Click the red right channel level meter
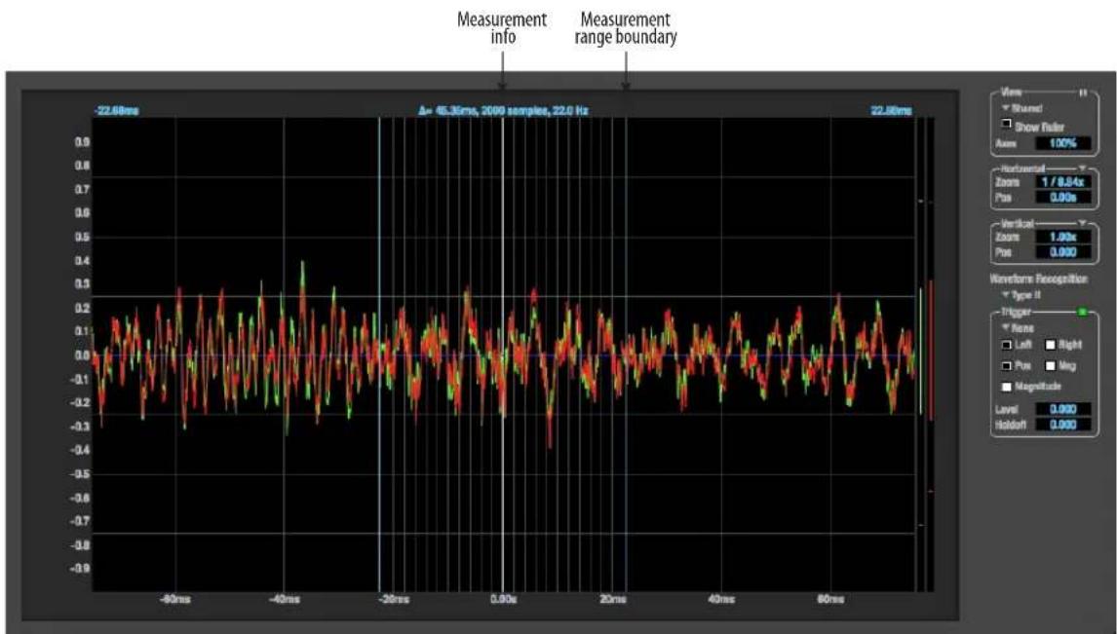Image resolution: width=1117 pixels, height=634 pixels. 931,350
